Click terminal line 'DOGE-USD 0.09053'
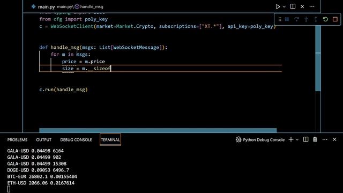343x193 pixels. pyautogui.click(x=38, y=170)
